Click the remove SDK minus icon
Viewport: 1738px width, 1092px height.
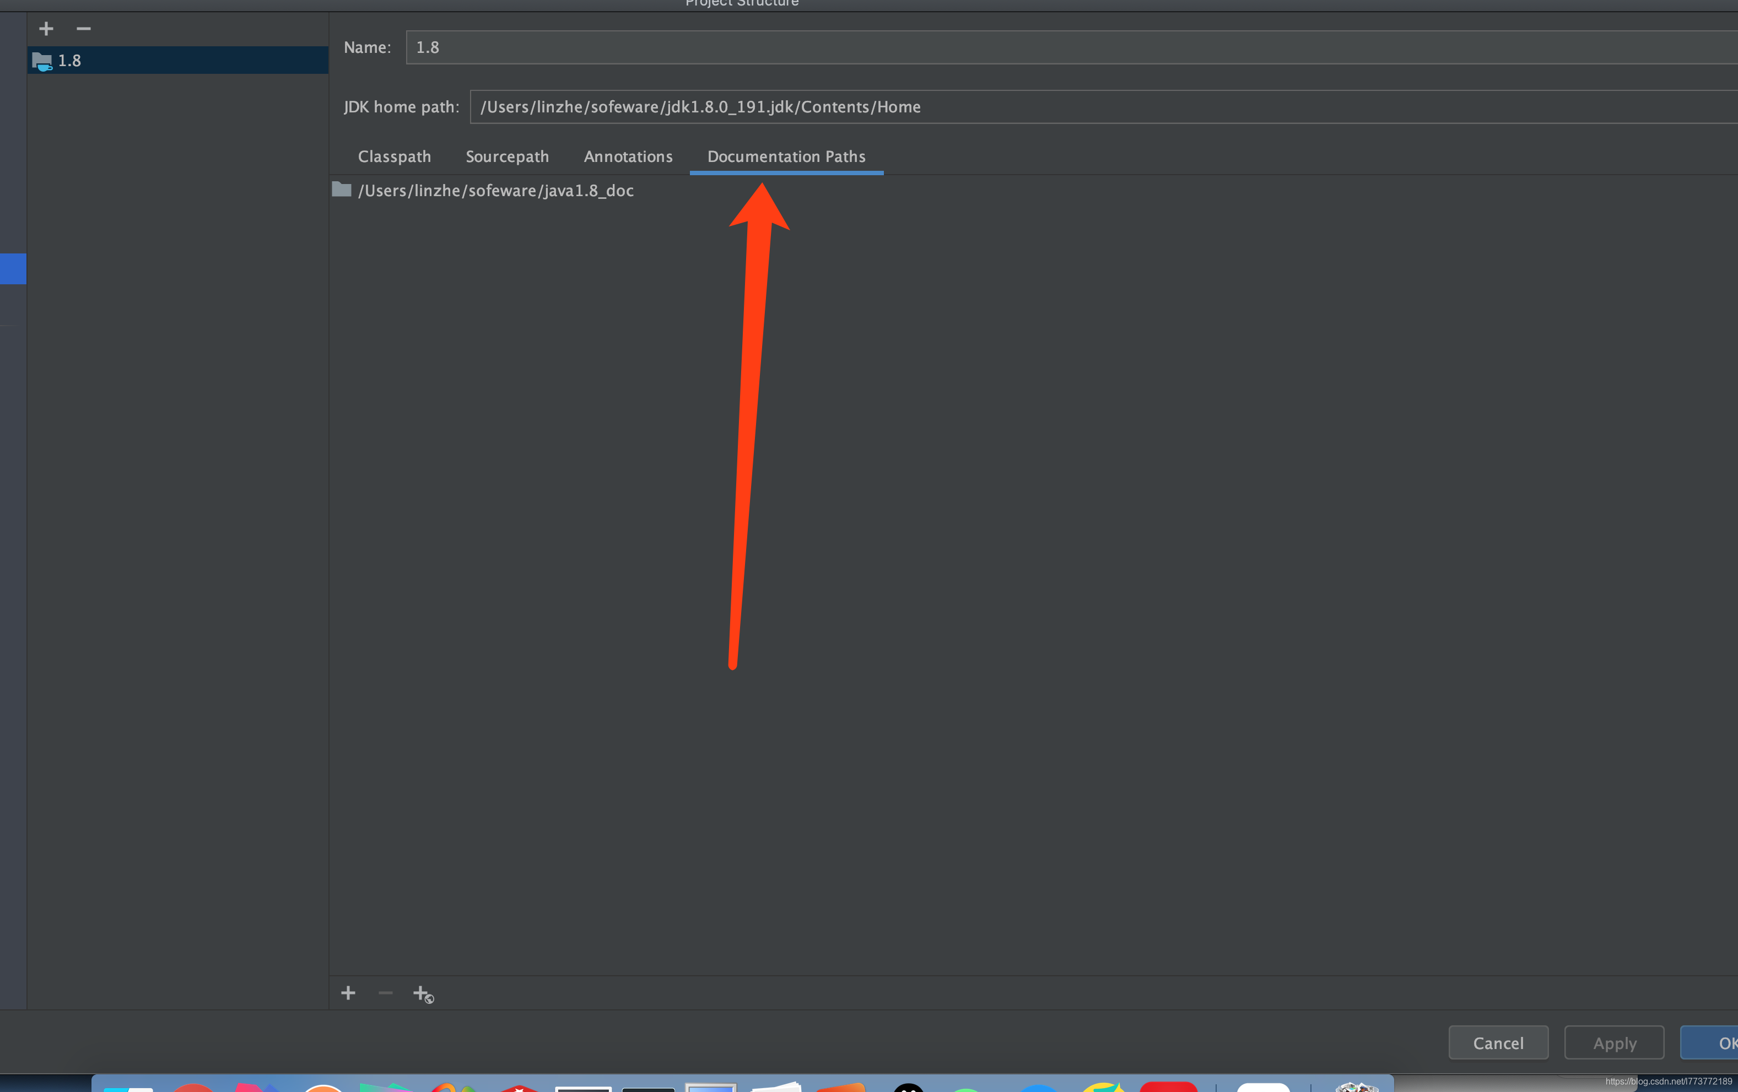84,29
